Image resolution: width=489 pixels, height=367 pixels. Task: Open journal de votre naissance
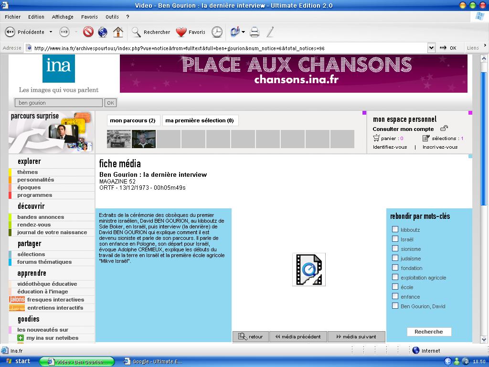coord(52,232)
